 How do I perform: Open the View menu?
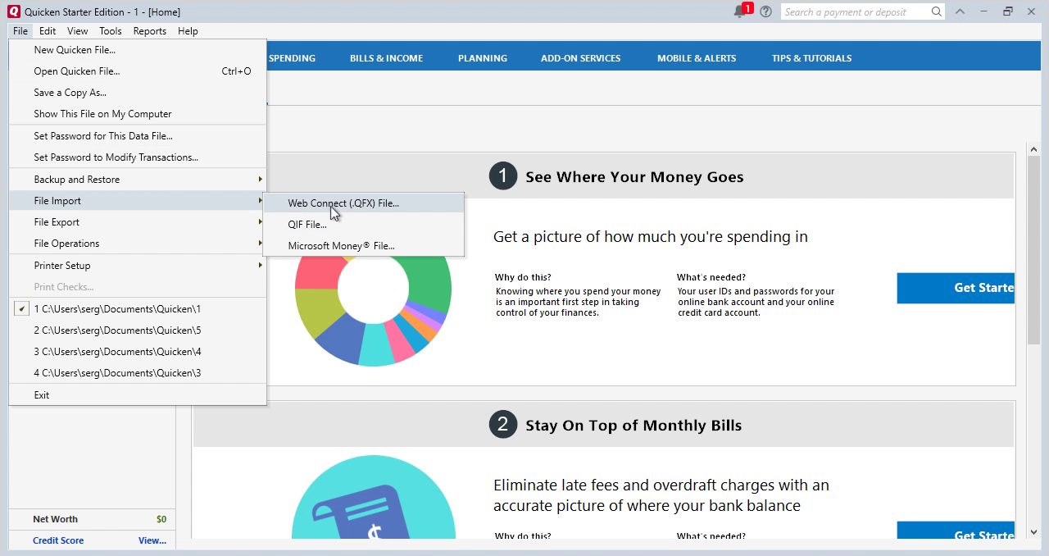tap(78, 31)
